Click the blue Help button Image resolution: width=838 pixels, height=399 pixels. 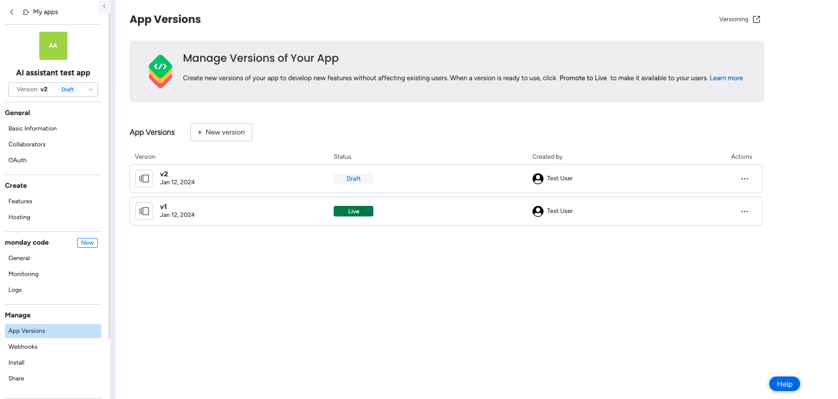[784, 384]
